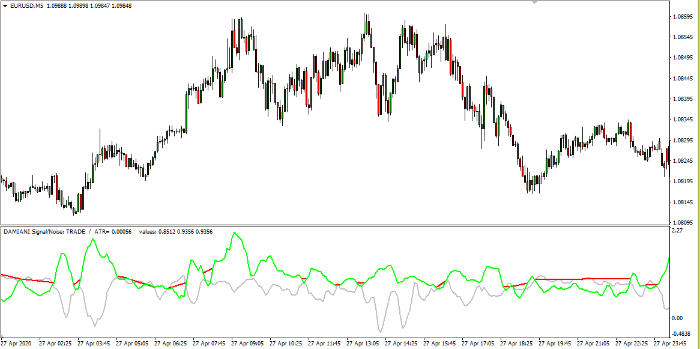This screenshot has height=349, width=700.
Task: Click the -0.4838 indicator scale value
Action: point(681,334)
